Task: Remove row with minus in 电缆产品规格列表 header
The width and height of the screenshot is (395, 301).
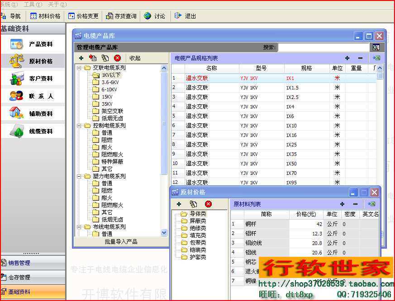Action: tap(360, 58)
